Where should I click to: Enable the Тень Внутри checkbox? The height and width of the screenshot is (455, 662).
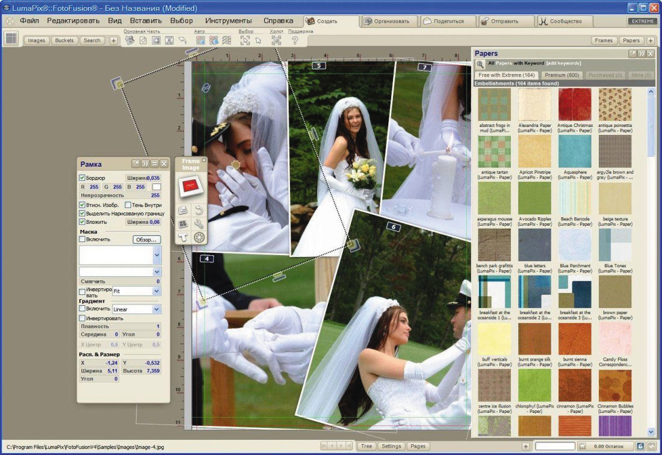click(128, 205)
